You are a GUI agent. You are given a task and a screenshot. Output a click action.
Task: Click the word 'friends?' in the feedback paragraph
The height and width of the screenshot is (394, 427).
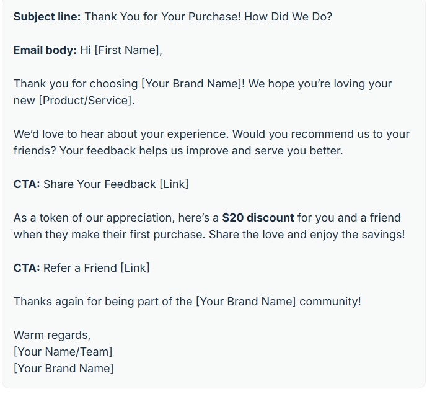[x=35, y=151]
